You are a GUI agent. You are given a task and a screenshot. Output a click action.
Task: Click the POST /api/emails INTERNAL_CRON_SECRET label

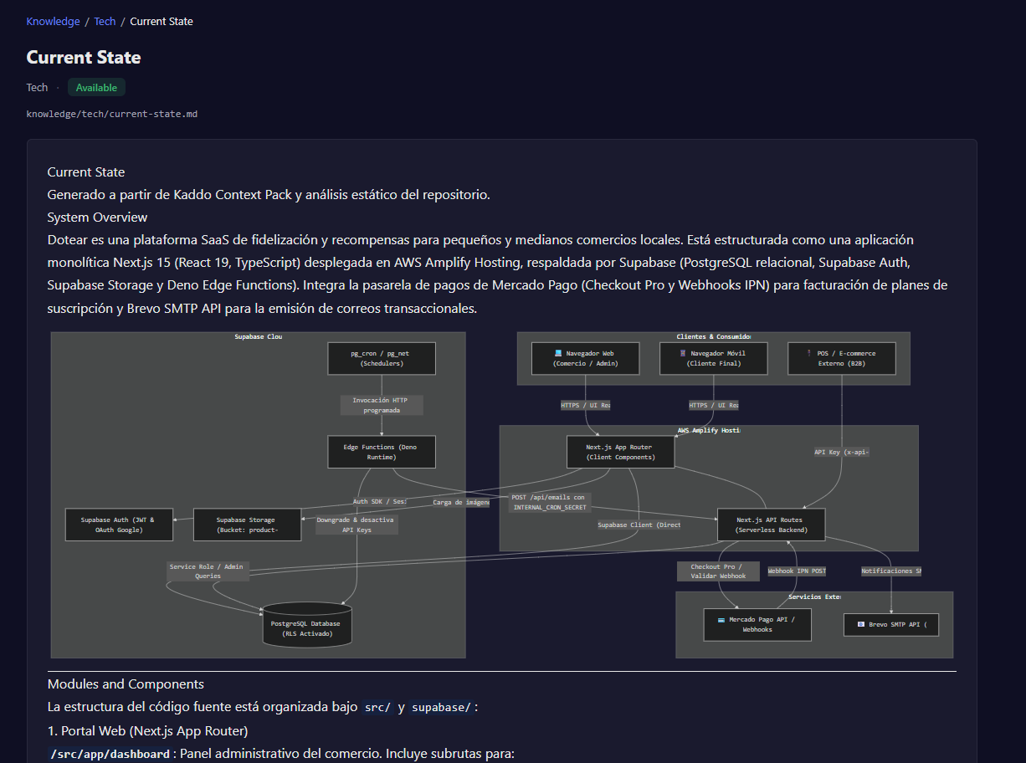pos(549,502)
